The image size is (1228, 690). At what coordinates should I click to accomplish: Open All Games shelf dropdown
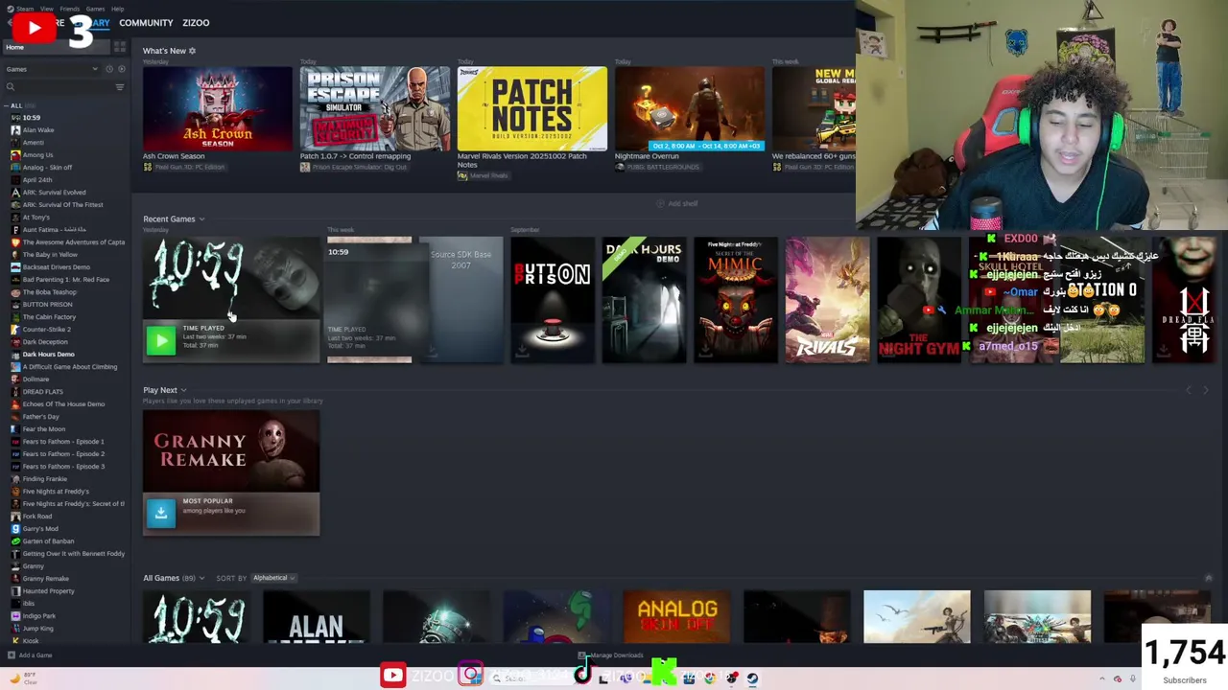point(201,578)
